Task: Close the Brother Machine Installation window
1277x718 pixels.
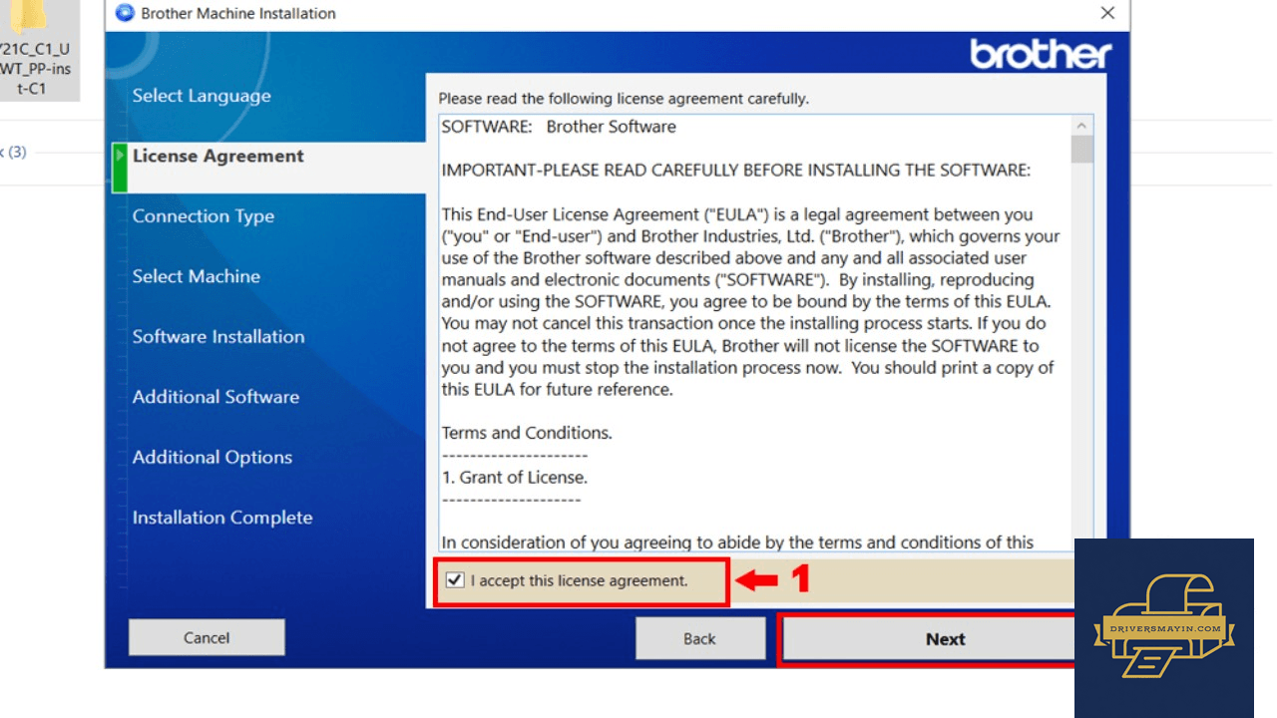Action: (x=1107, y=13)
